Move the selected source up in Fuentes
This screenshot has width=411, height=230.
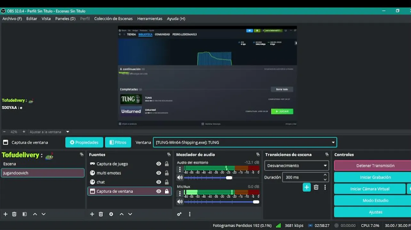122,214
